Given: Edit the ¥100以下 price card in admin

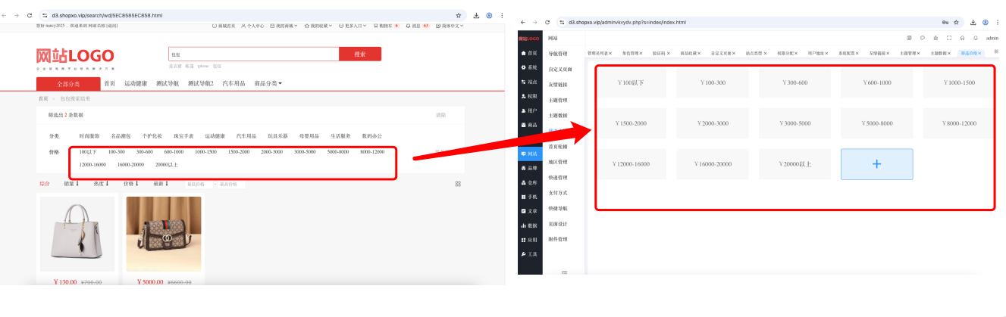Looking at the screenshot, I should pos(630,82).
